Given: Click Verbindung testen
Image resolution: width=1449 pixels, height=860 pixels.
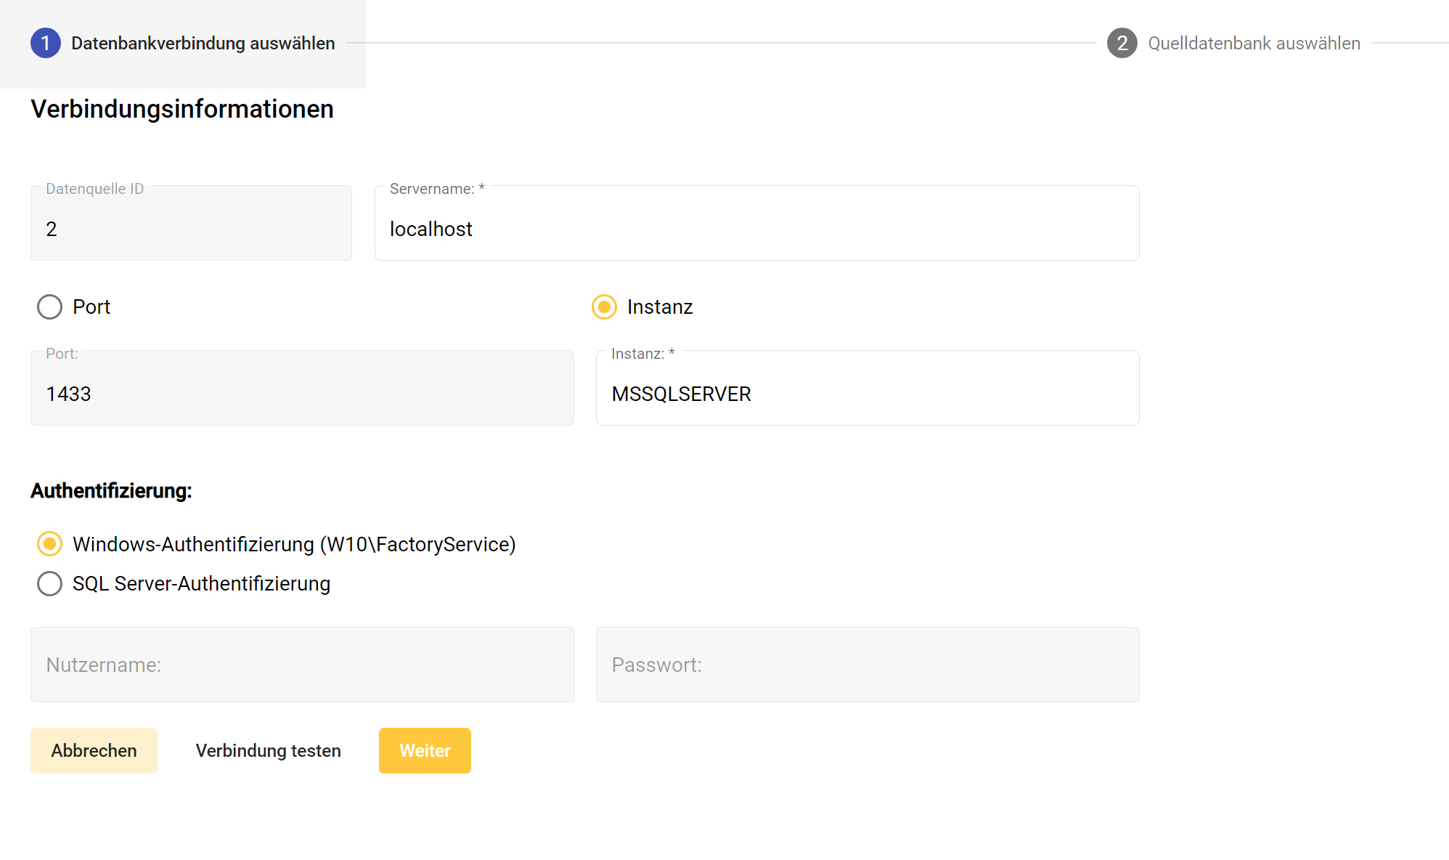Looking at the screenshot, I should tap(268, 750).
